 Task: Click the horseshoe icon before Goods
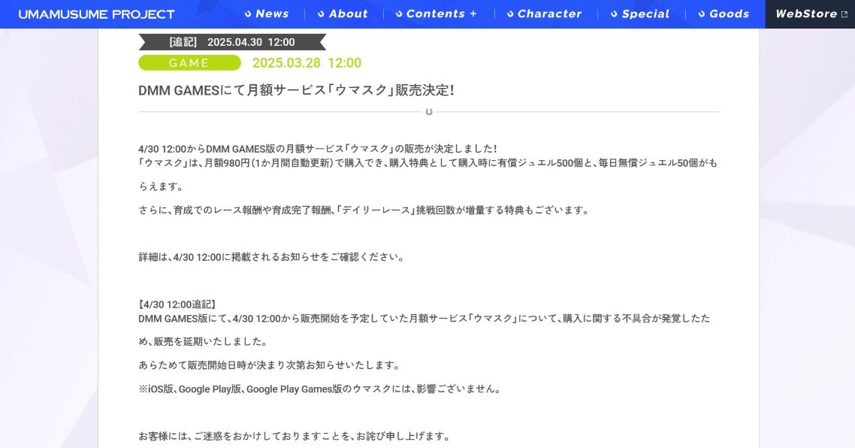(x=702, y=14)
